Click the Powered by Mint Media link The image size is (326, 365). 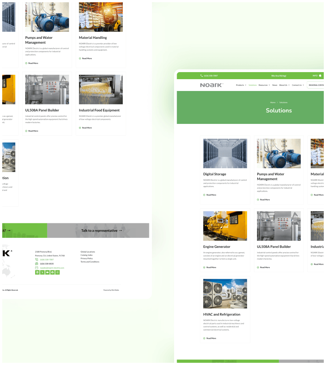tap(111, 290)
